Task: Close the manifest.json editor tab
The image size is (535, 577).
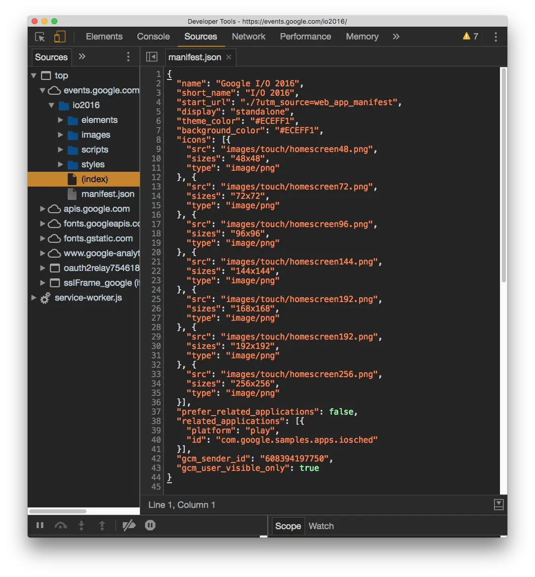Action: point(229,57)
